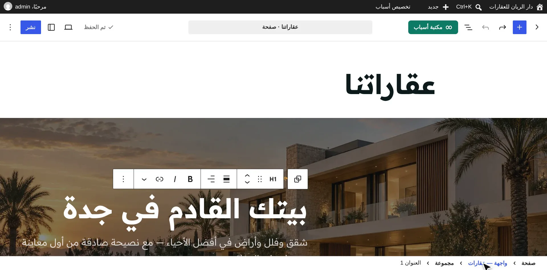Screen dimensions: 547x270
Task: Select the parent block button
Action: pos(298,179)
